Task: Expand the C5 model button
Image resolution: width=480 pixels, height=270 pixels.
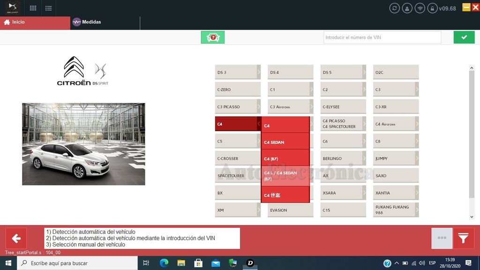Action: (x=238, y=141)
